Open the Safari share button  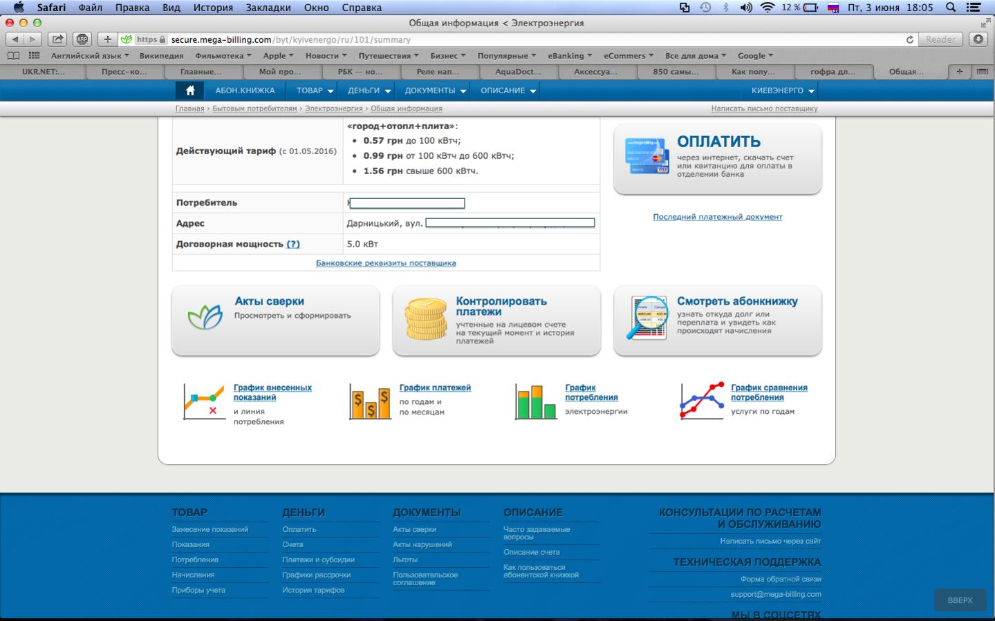[57, 39]
